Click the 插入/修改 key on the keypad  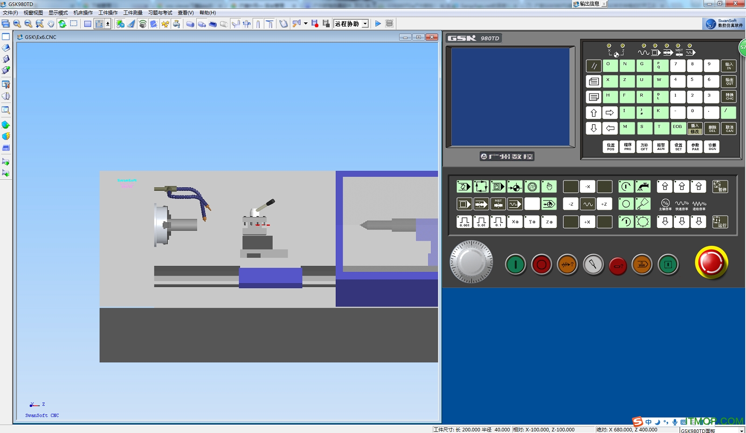pos(695,129)
